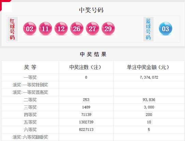Click the 单注中奖金额（元） column header
The image size is (185, 141).
point(148,67)
